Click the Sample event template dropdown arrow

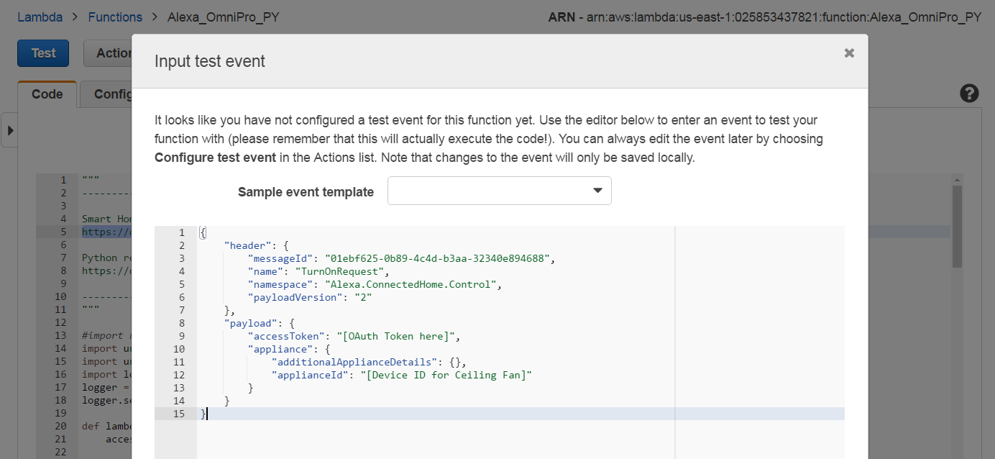tap(597, 191)
